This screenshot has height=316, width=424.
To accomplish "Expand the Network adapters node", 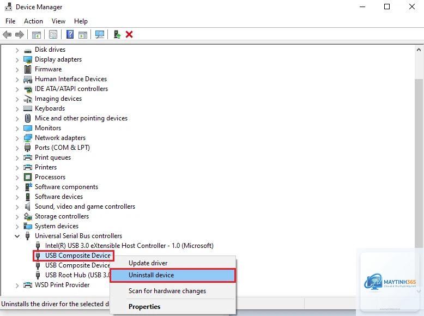I will tap(17, 138).
